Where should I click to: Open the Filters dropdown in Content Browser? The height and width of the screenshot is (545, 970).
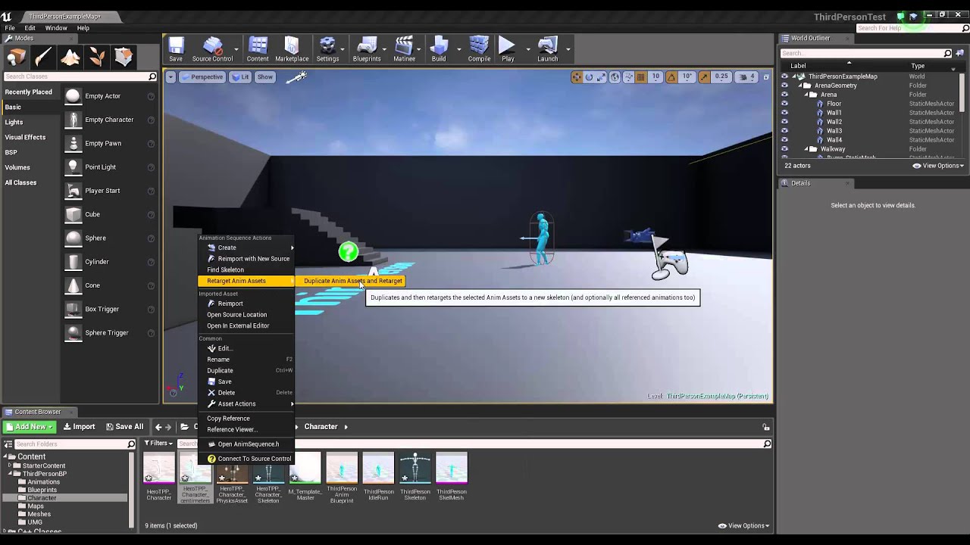click(158, 444)
